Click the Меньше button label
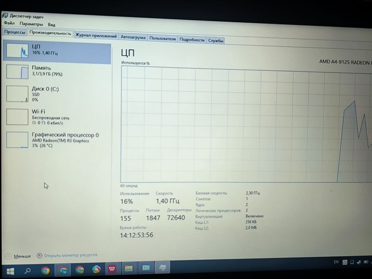The height and width of the screenshot is (279, 372). (22, 256)
